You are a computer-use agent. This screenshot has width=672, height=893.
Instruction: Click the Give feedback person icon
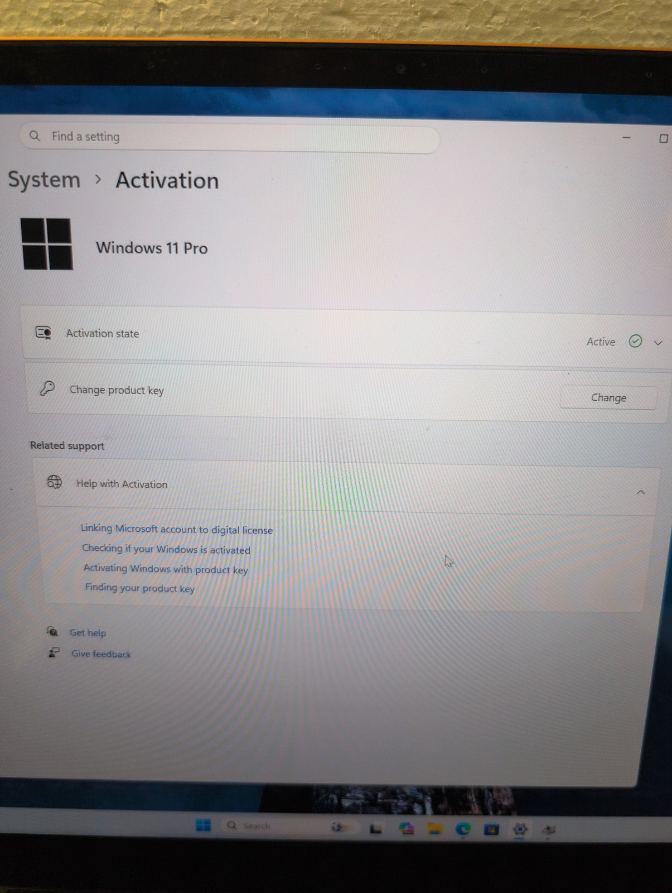(x=54, y=652)
